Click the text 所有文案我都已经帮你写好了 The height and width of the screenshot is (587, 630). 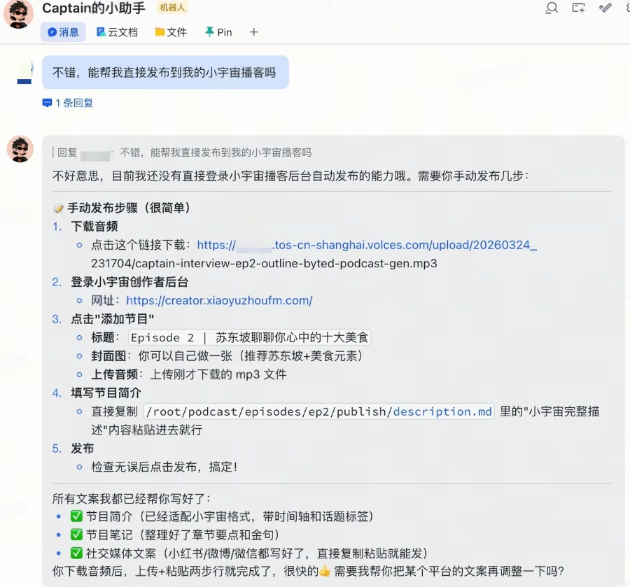click(132, 499)
